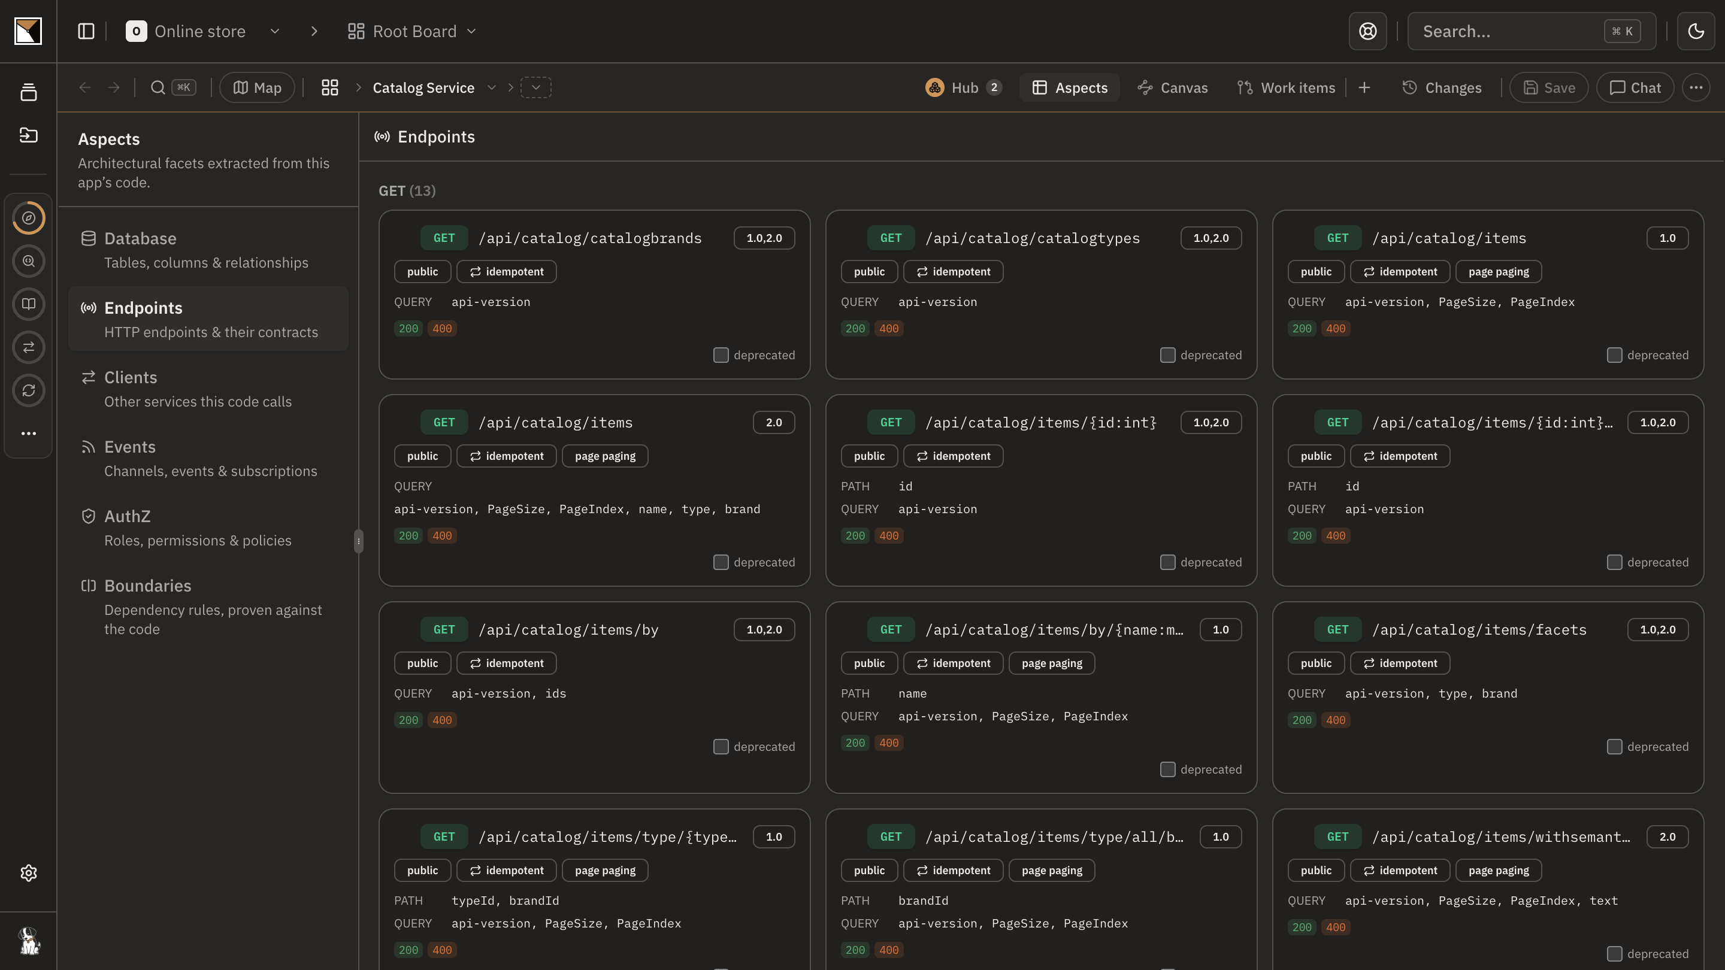Open the stacked layers sidebar icon
This screenshot has width=1725, height=970.
click(x=28, y=92)
